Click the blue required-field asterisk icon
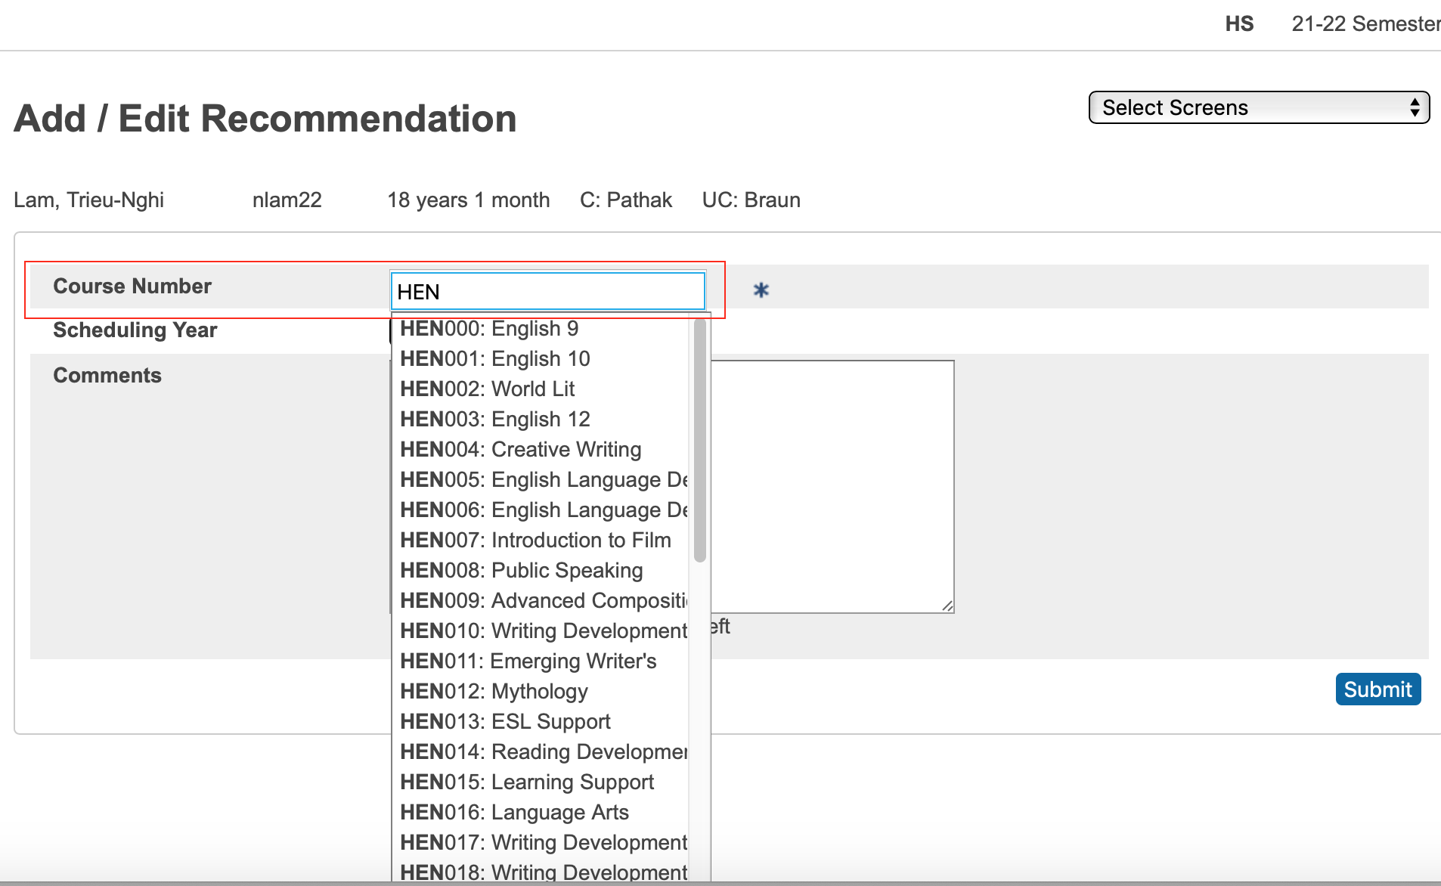 click(x=761, y=290)
